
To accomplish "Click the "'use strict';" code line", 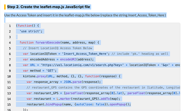I will pyautogui.click(x=31, y=31).
